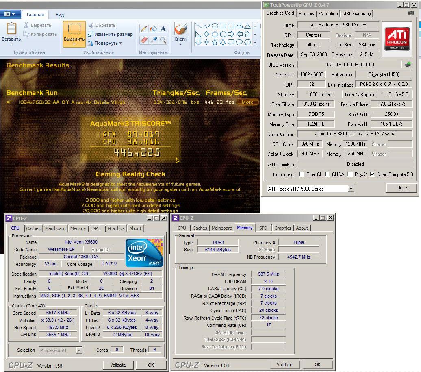
Task: Toggle the DirectCompute 5.0 checkbox
Action: 372,174
